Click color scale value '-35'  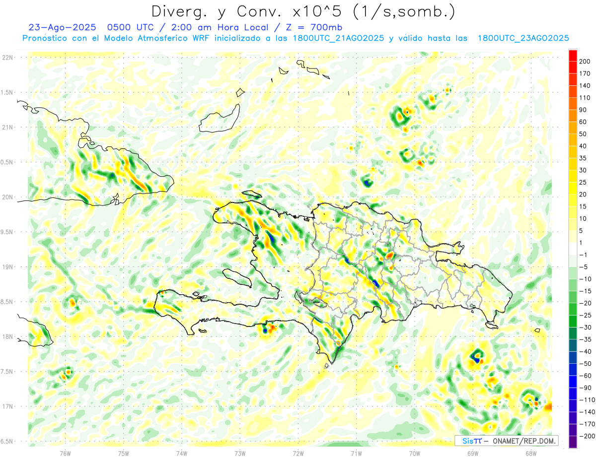[586, 339]
